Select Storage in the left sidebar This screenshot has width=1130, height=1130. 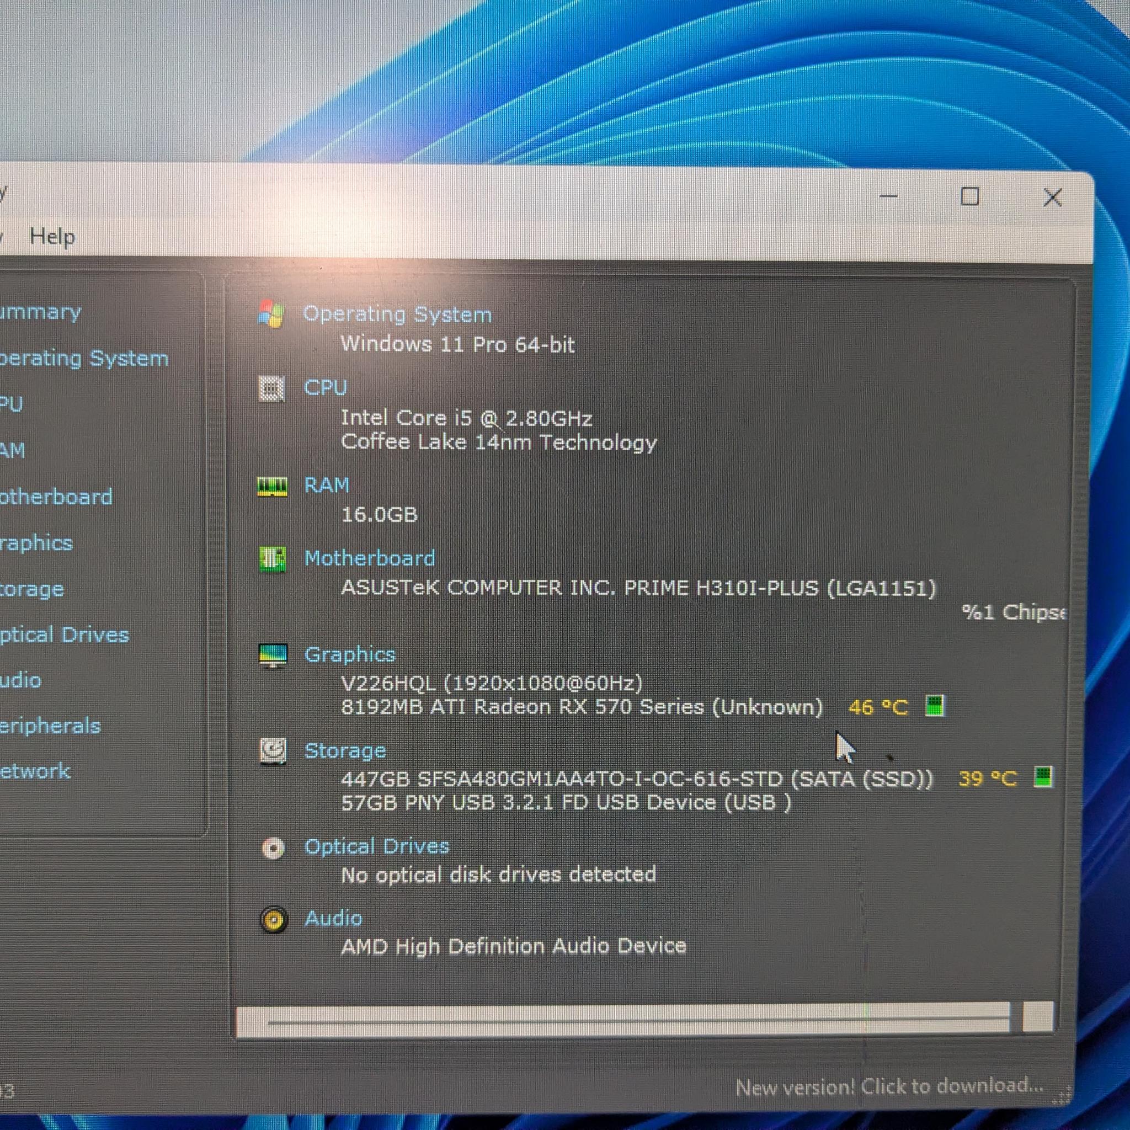coord(31,590)
